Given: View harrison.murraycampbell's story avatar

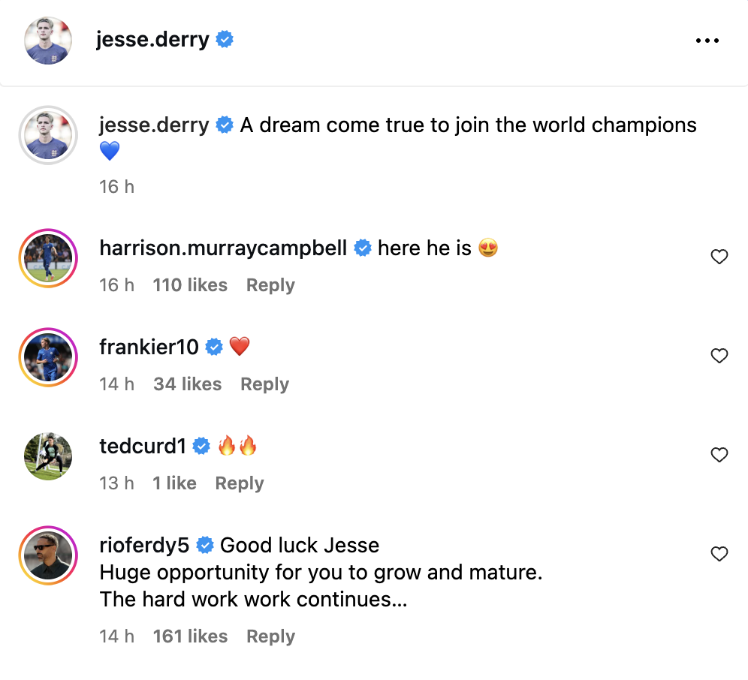Looking at the screenshot, I should 48,257.
